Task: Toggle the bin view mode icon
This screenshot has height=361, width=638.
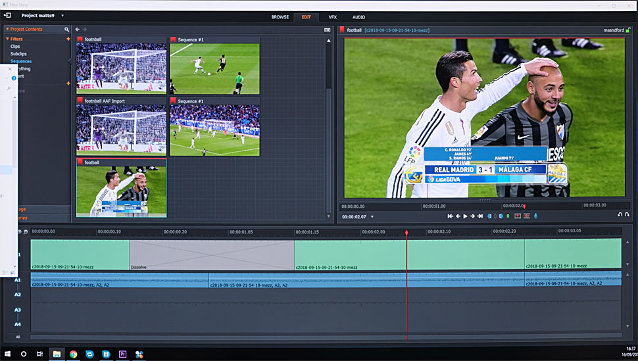Action: (327, 30)
